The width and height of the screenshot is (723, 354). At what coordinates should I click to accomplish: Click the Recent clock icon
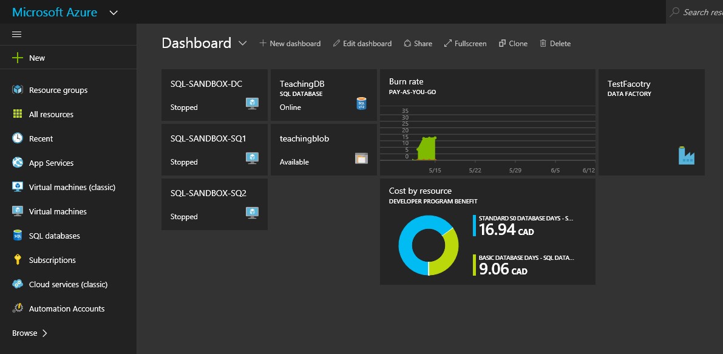pos(18,138)
